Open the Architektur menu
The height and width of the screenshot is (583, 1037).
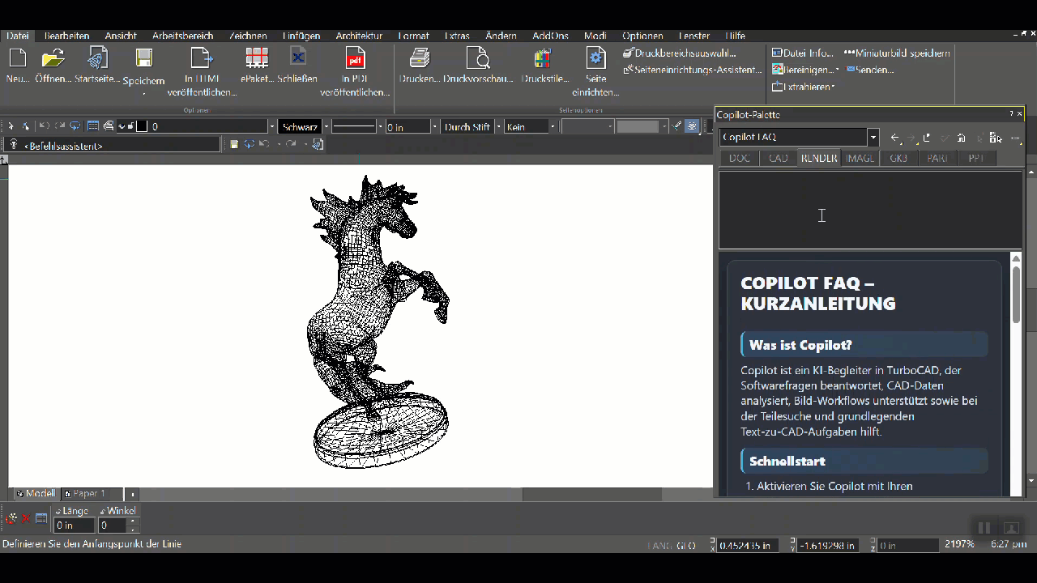pos(359,36)
